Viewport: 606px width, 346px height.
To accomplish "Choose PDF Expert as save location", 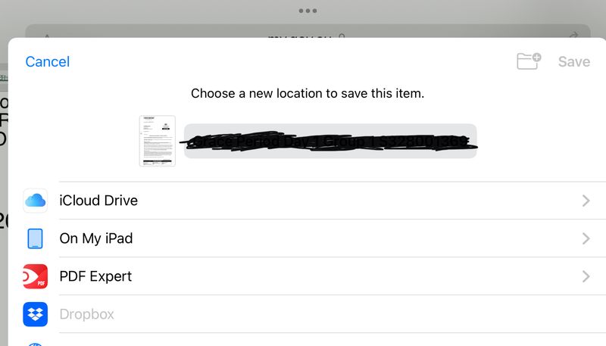I will tap(303, 276).
